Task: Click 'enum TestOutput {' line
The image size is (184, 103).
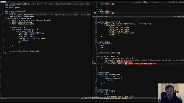Action: tap(105, 44)
